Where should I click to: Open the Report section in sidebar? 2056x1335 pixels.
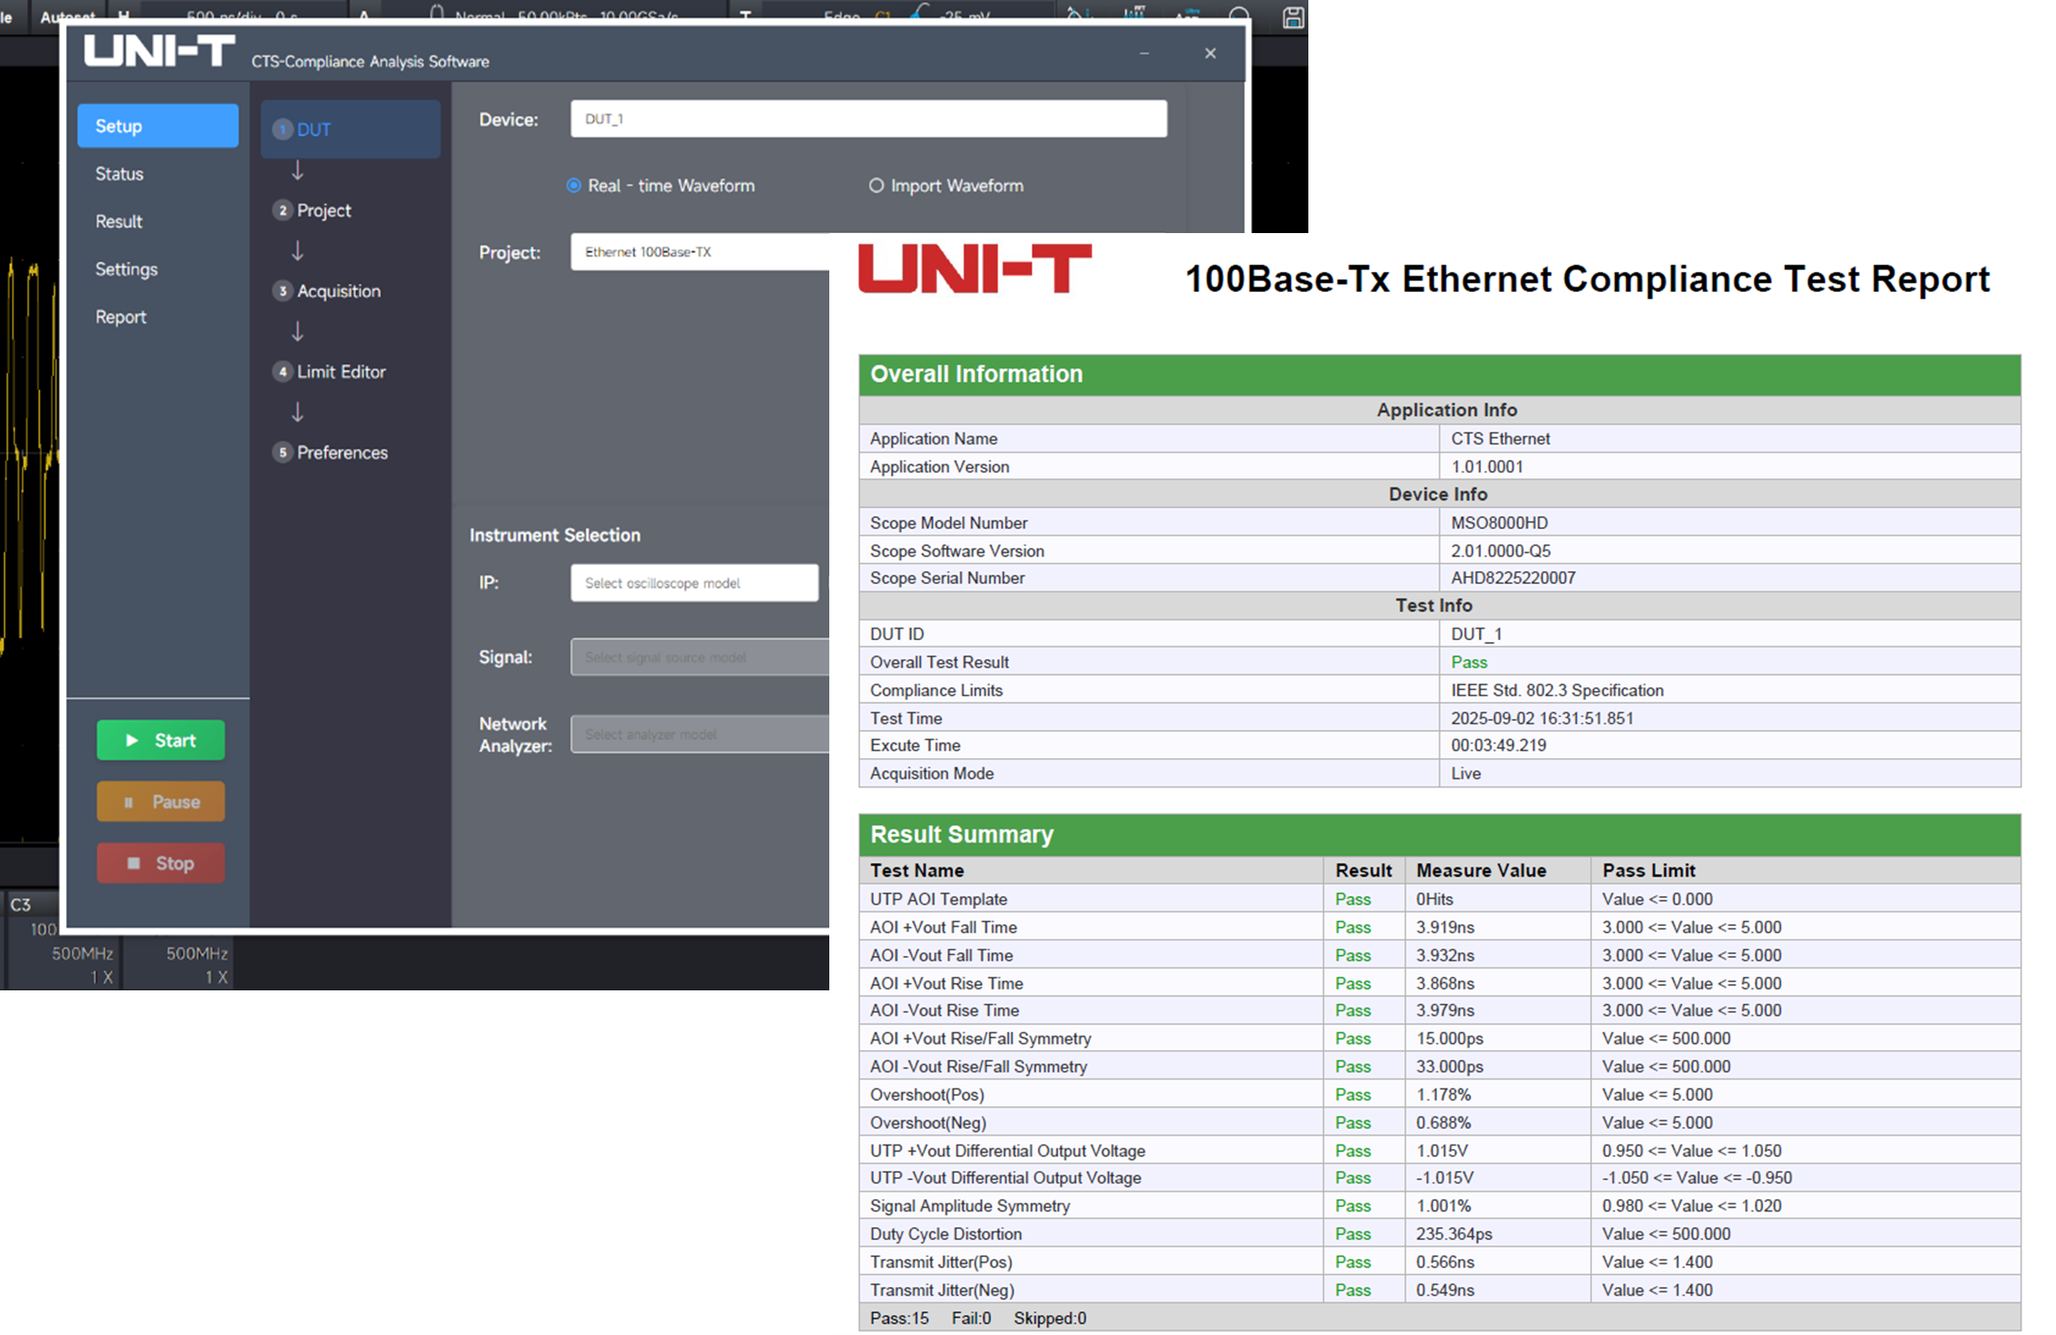[121, 317]
